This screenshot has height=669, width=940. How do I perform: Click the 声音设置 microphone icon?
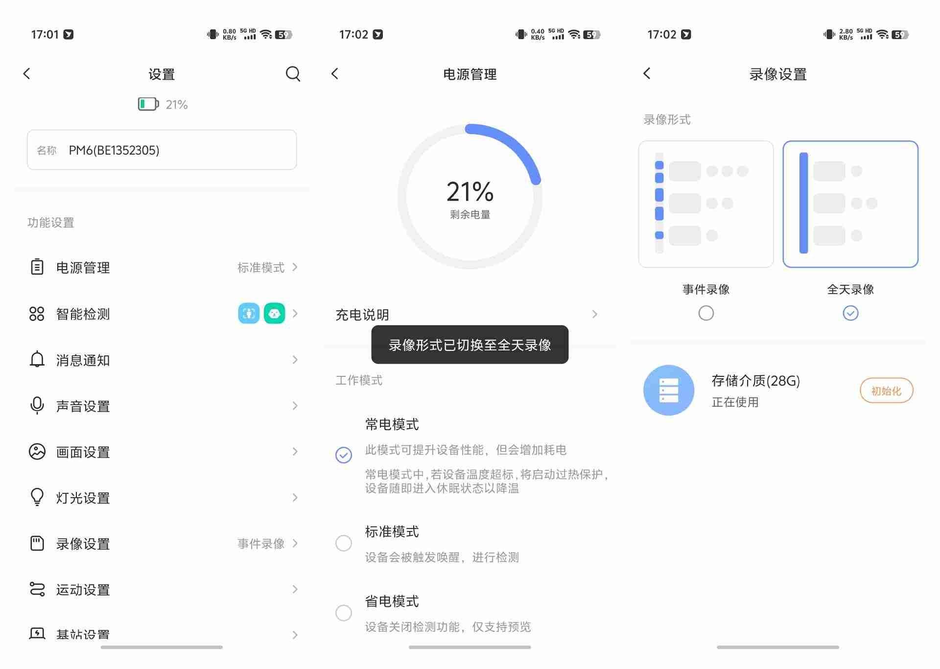(36, 406)
